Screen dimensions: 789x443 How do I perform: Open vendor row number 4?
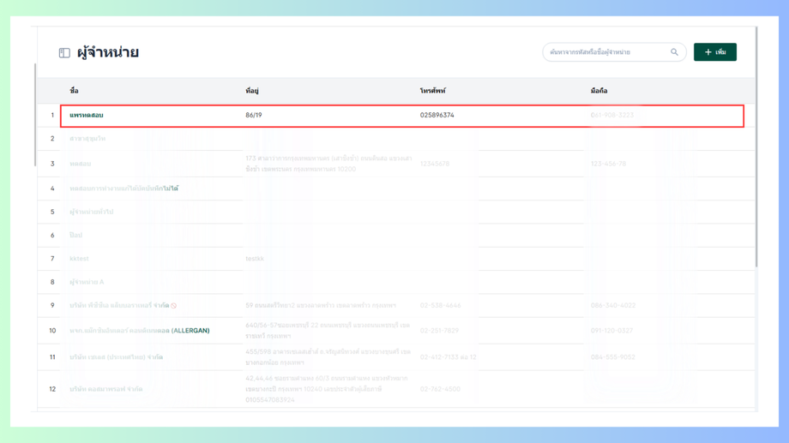click(x=396, y=189)
